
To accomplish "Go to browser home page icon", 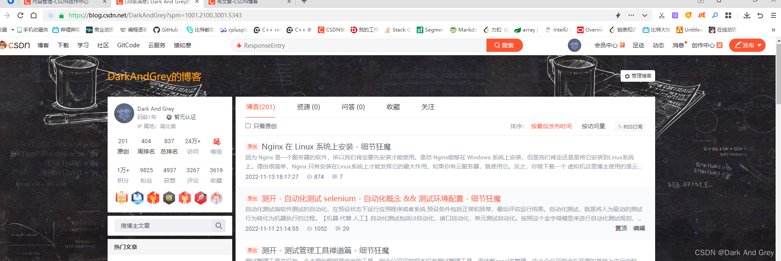I will pos(34,15).
